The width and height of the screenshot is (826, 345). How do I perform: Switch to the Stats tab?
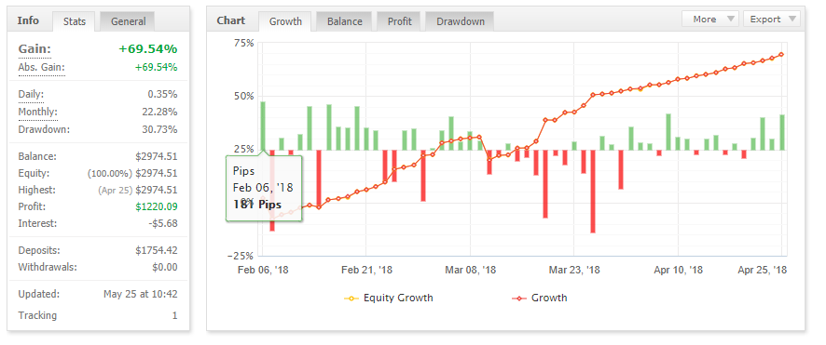[75, 21]
